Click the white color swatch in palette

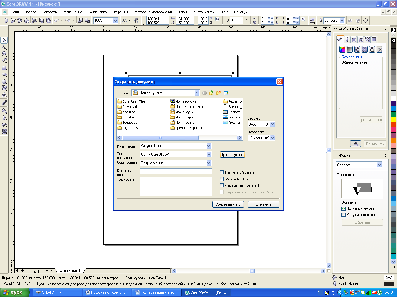click(x=394, y=98)
